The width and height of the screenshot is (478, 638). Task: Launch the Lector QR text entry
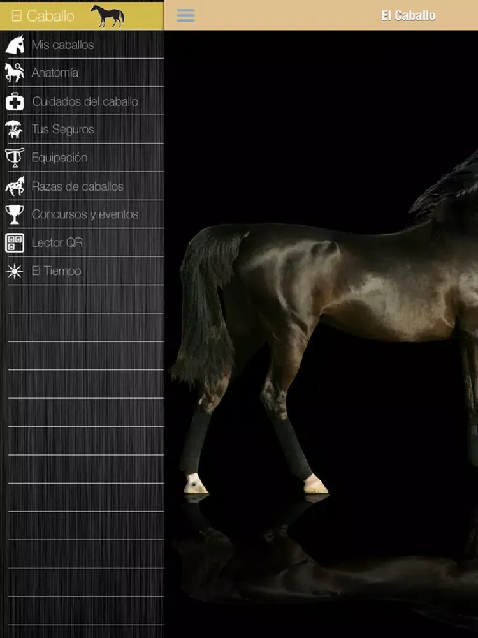pos(57,243)
